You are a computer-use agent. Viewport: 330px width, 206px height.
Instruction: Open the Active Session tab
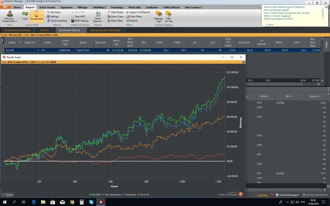[x=47, y=8]
